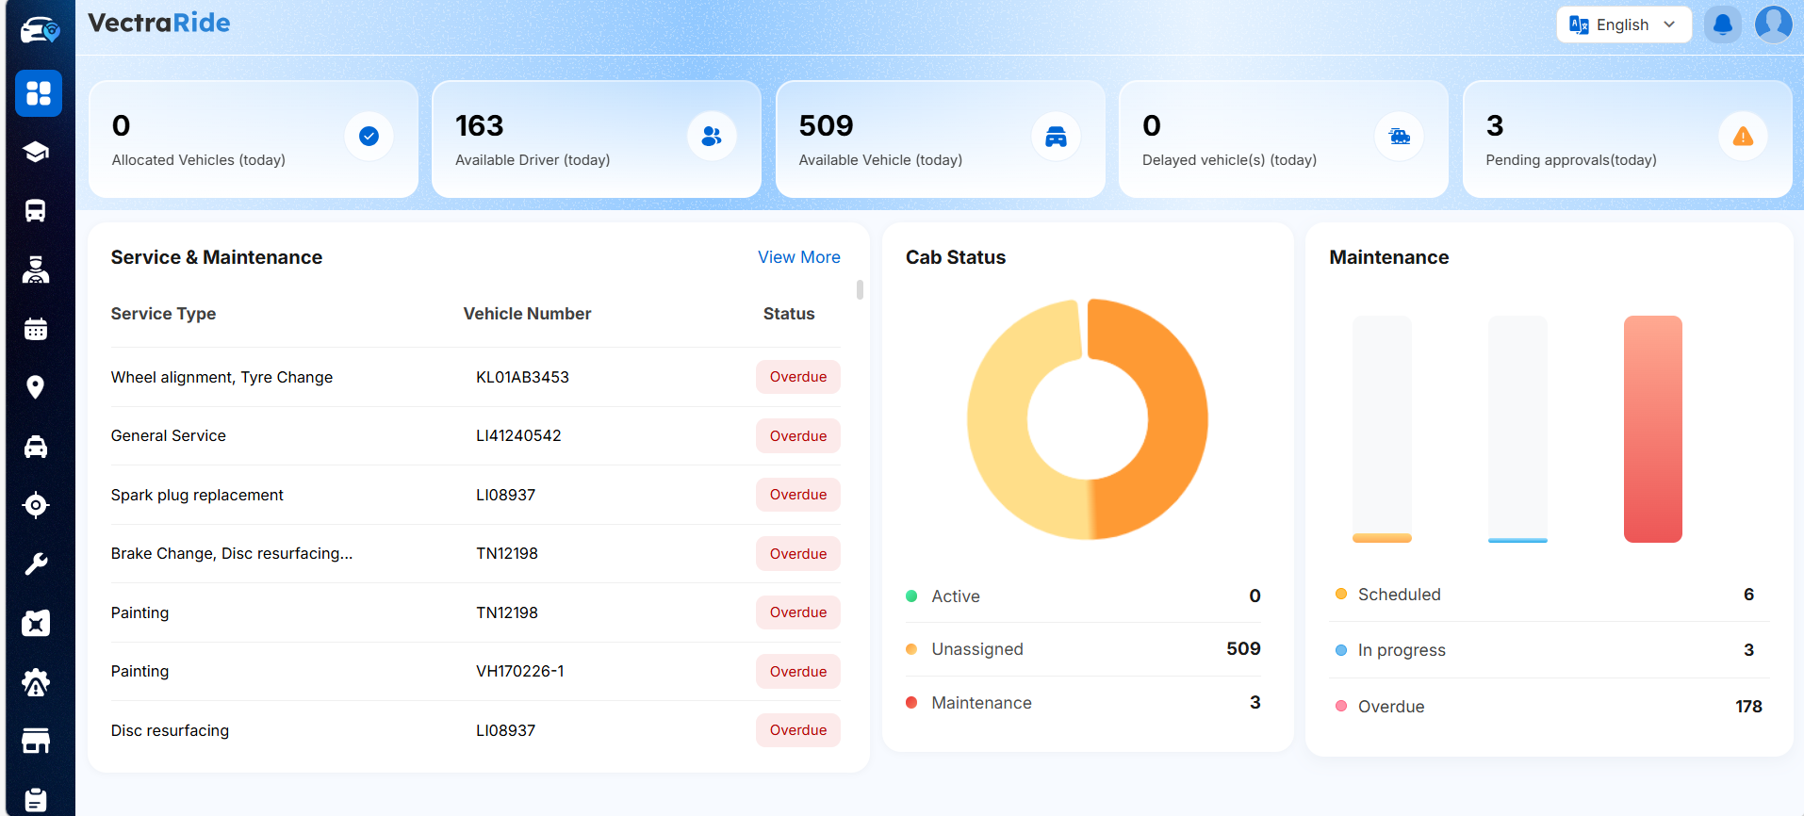Click the General Service row text
The height and width of the screenshot is (816, 1804).
click(x=169, y=436)
